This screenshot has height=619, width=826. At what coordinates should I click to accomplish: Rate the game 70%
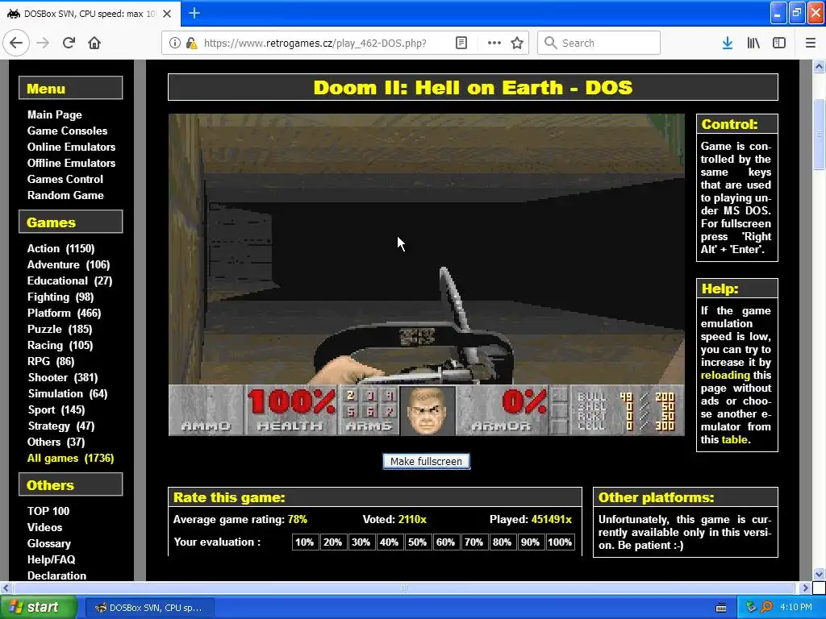473,542
